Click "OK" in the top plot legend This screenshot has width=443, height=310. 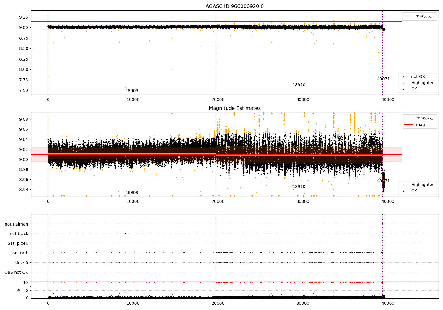tap(414, 89)
